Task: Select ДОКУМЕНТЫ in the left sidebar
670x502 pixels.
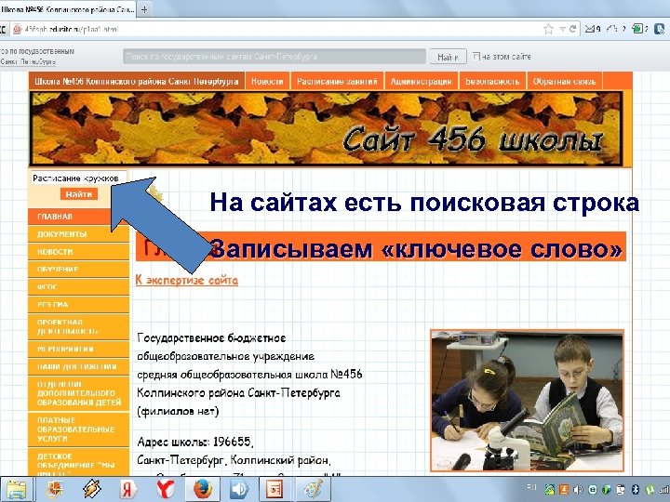Action: coord(78,234)
